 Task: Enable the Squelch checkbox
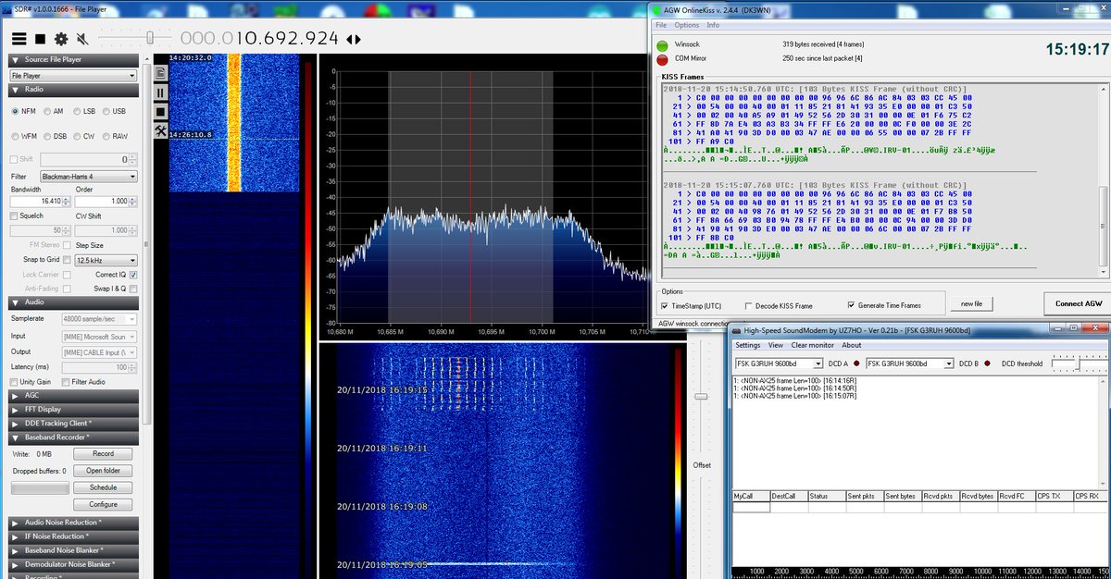point(13,216)
